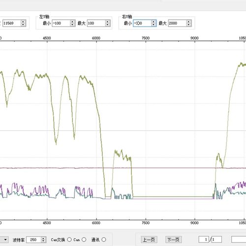Increase the left Y-axis minimum value

[72, 22]
